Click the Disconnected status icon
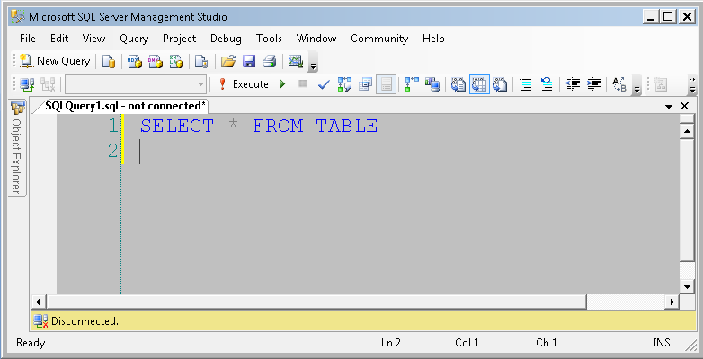 coord(40,321)
